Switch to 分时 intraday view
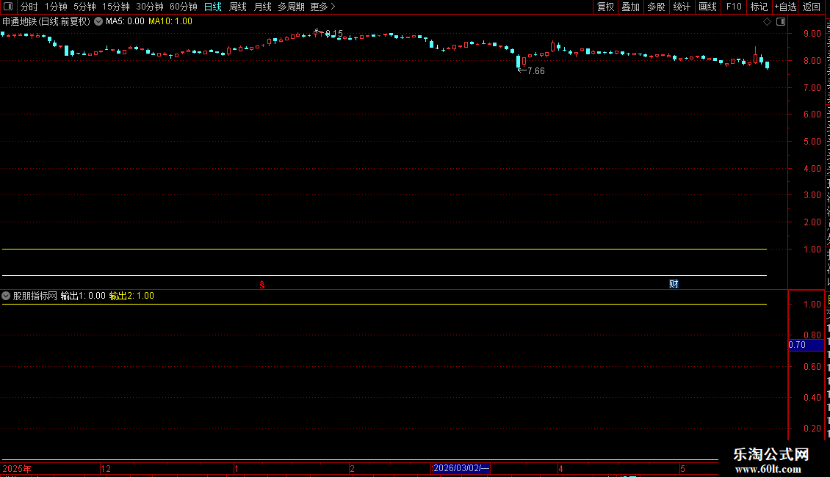This screenshot has height=477, width=830. point(29,7)
